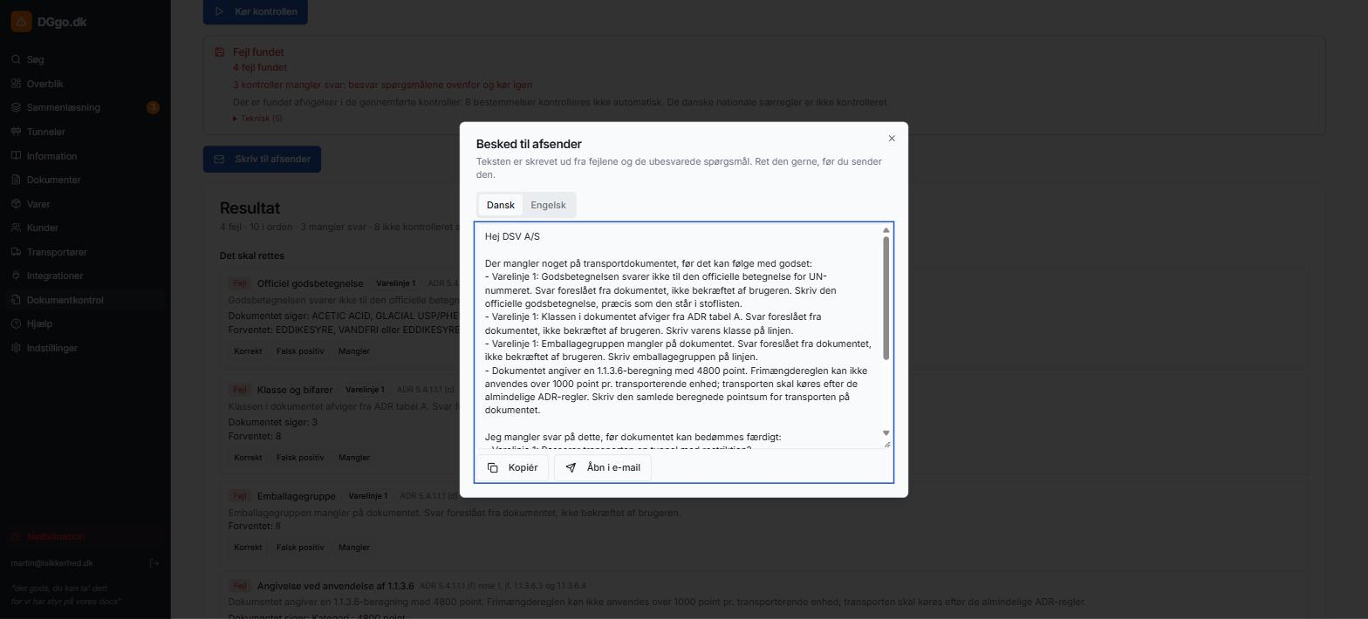The width and height of the screenshot is (1368, 619).
Task: Open Hjælp in the sidebar
Action: [x=85, y=323]
